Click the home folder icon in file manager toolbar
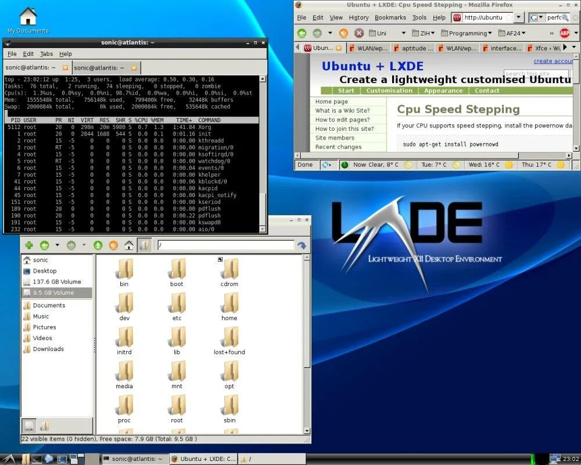 point(128,245)
